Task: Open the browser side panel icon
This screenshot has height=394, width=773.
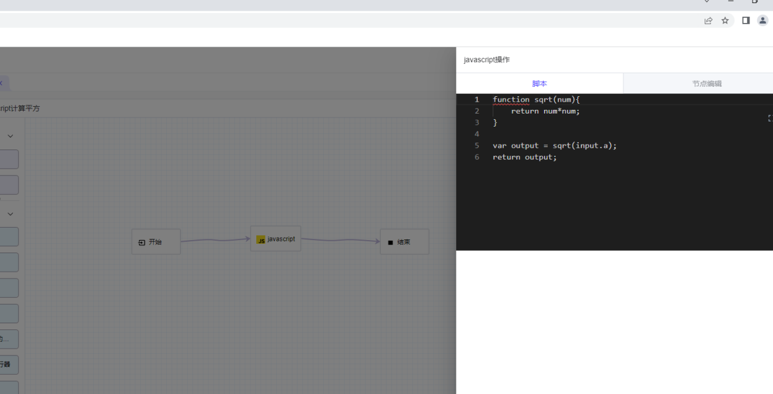Action: tap(746, 20)
